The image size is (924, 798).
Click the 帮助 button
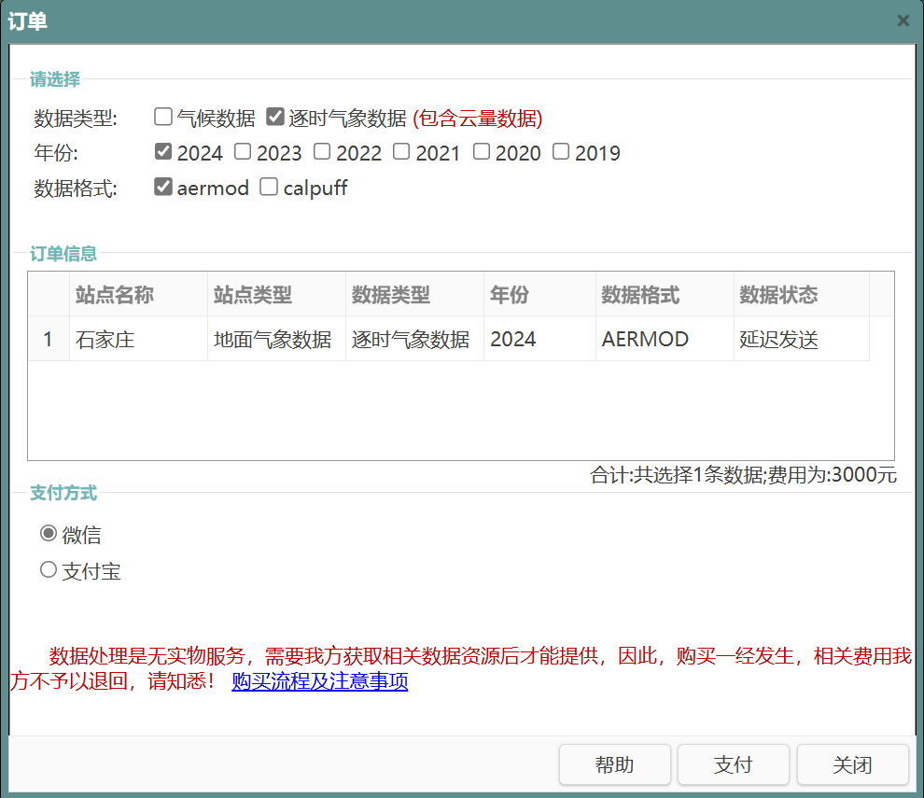tap(614, 765)
